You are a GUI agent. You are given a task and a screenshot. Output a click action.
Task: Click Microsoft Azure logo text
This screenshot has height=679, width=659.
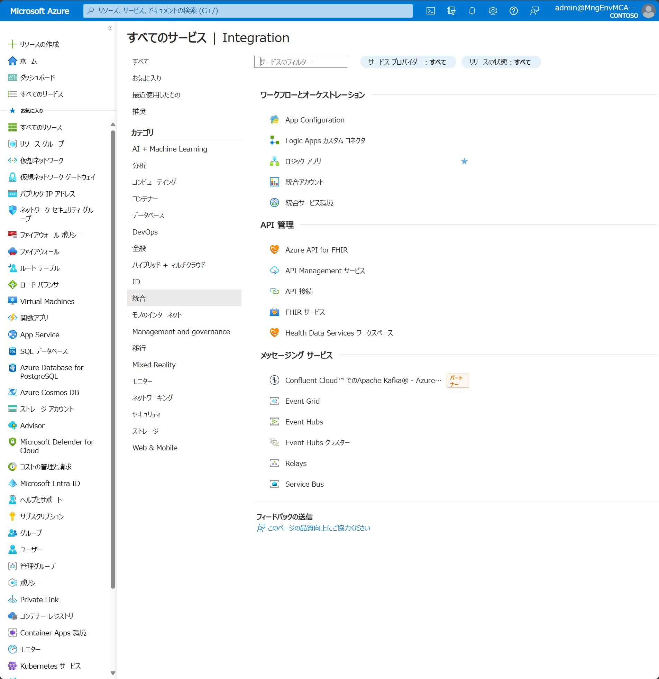39,11
